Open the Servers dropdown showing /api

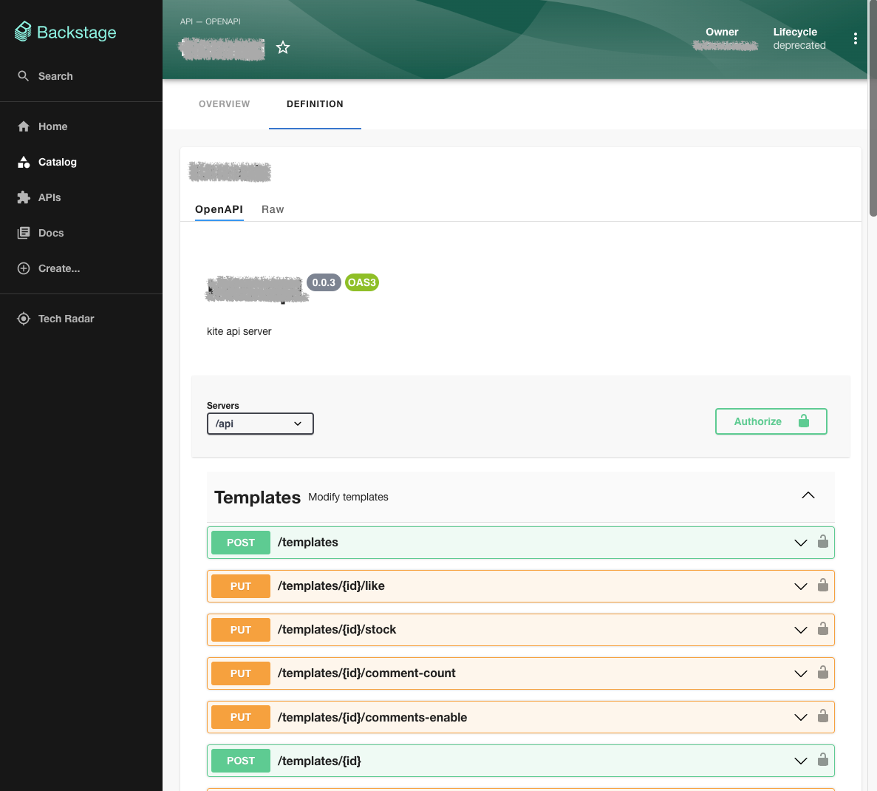(260, 424)
